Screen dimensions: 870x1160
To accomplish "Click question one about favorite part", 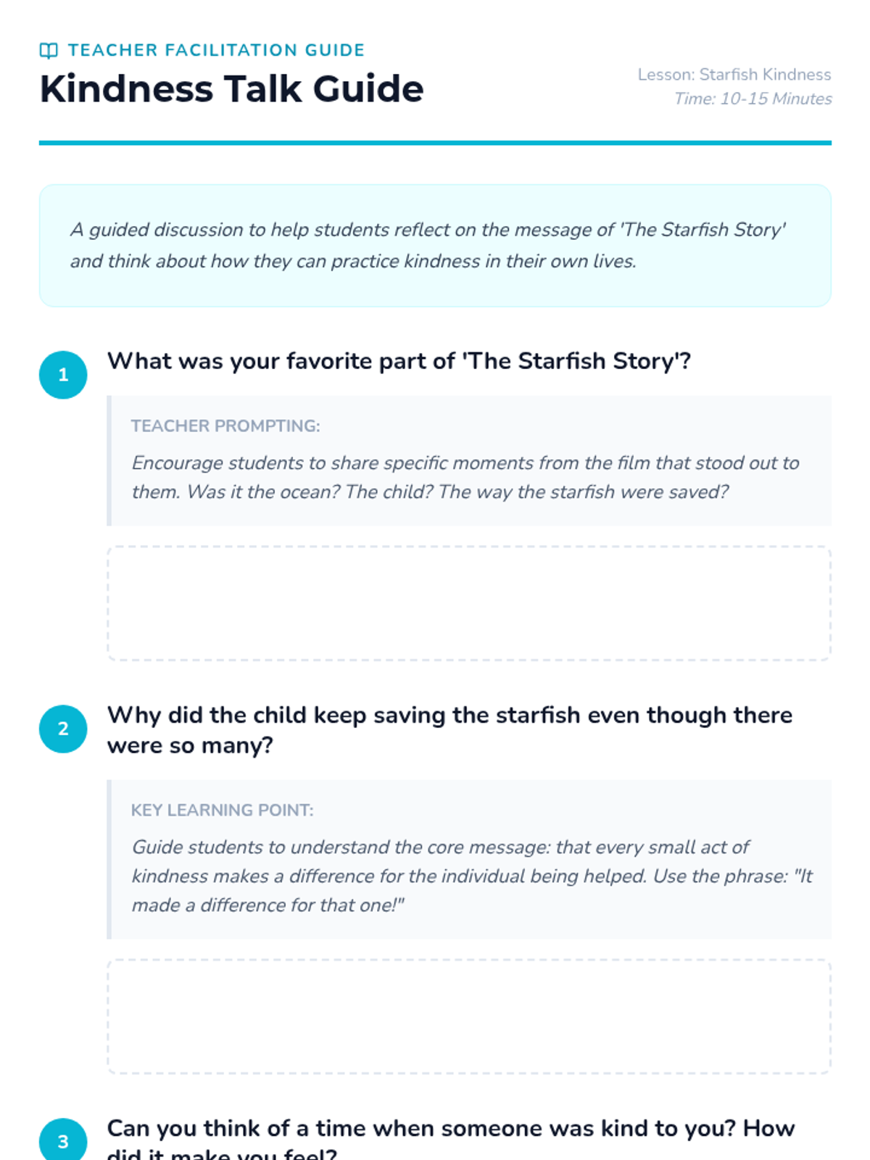I will [399, 361].
